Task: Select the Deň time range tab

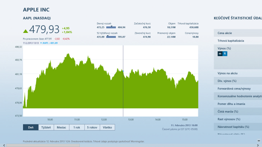Action: (31, 127)
